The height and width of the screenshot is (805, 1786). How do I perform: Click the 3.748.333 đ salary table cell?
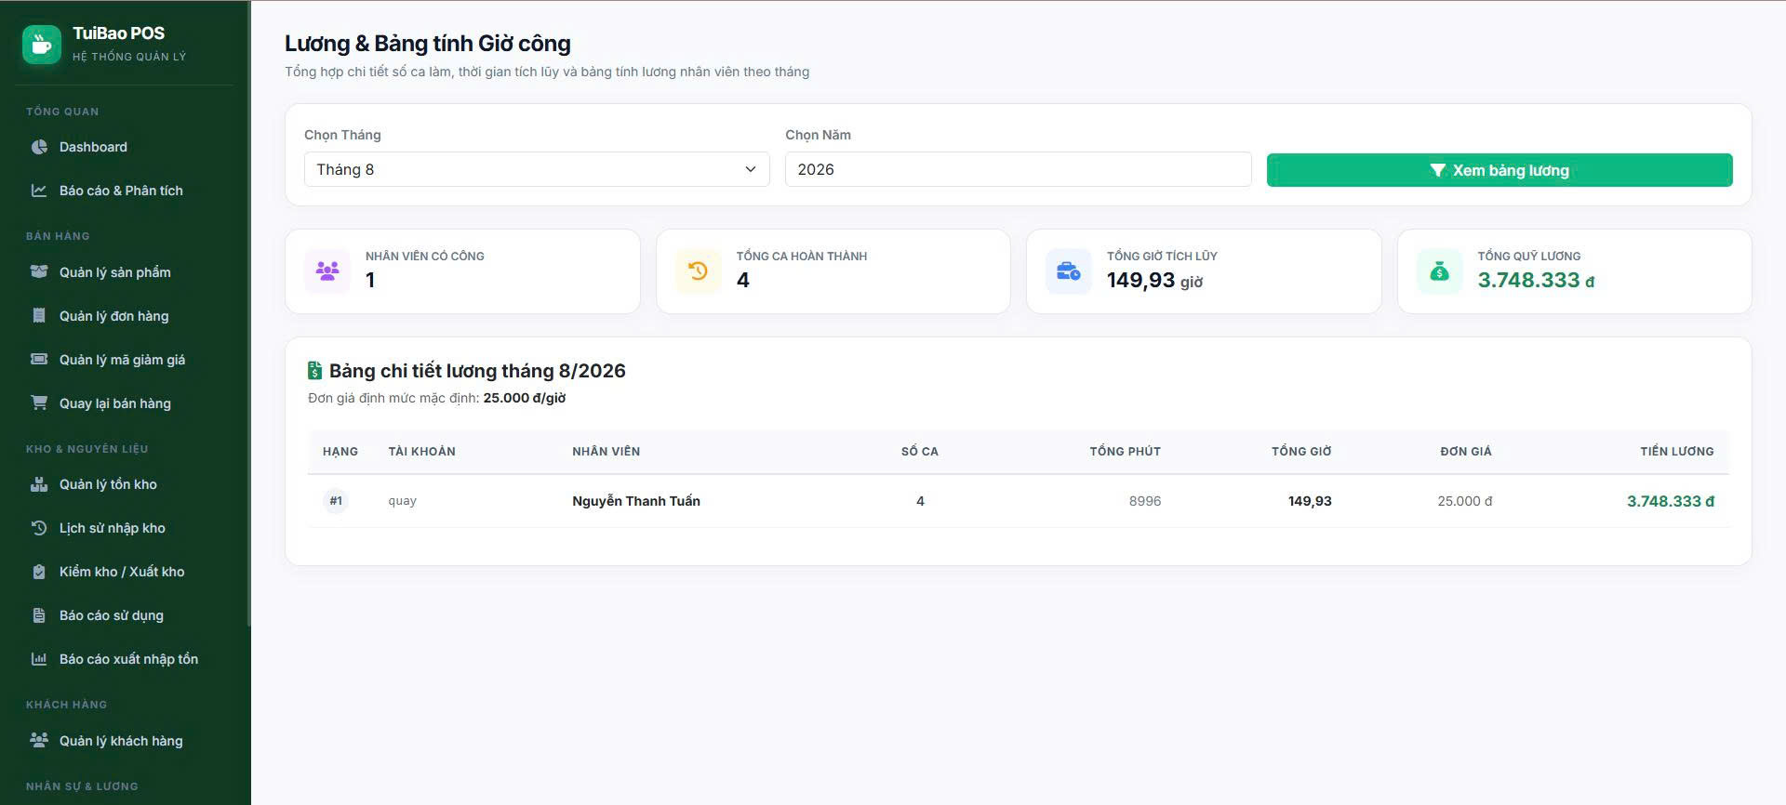pyautogui.click(x=1670, y=501)
